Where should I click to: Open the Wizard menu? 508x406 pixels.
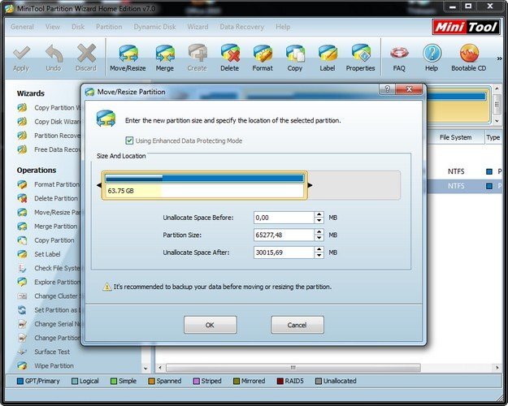pyautogui.click(x=198, y=27)
